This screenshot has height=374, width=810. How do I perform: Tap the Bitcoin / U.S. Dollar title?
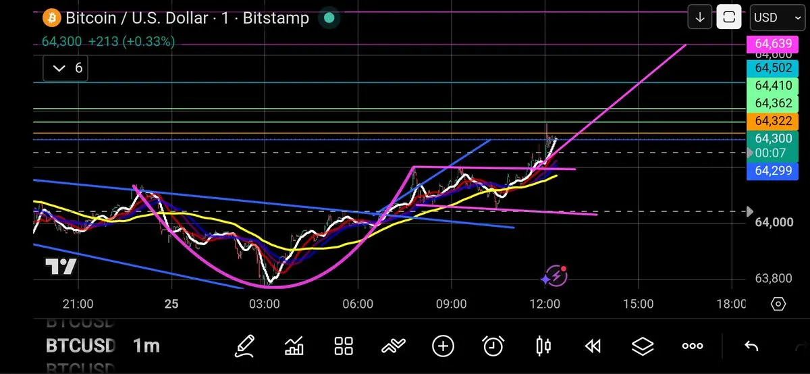click(136, 18)
